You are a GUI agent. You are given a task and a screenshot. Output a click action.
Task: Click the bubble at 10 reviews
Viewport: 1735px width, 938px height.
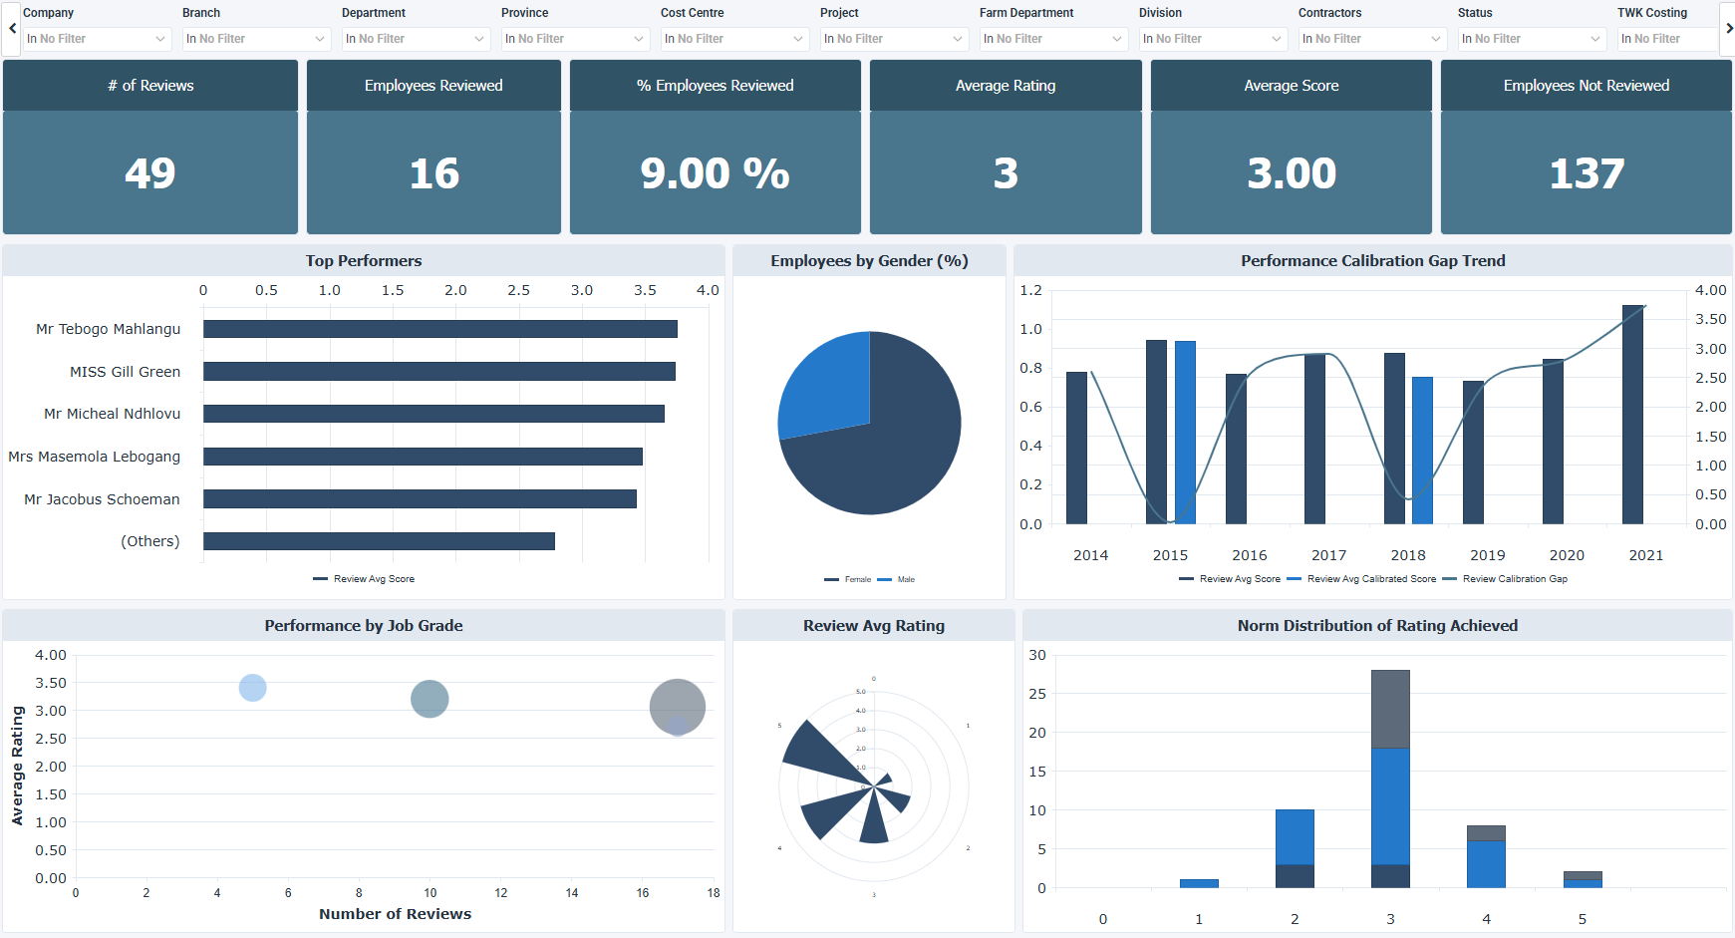(x=430, y=699)
